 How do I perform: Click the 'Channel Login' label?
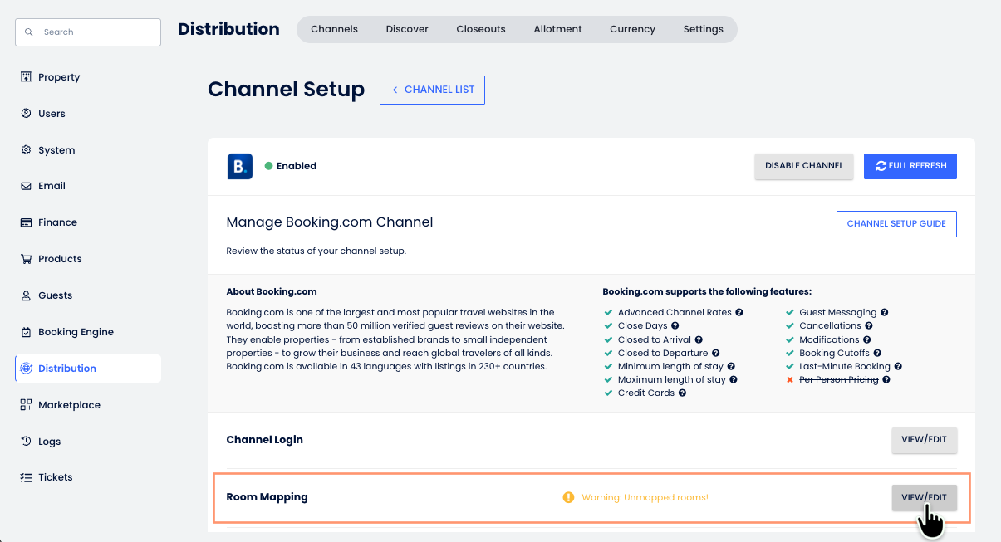[x=264, y=440]
